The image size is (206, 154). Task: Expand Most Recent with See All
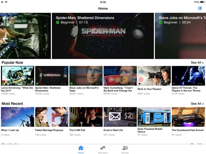197,104
